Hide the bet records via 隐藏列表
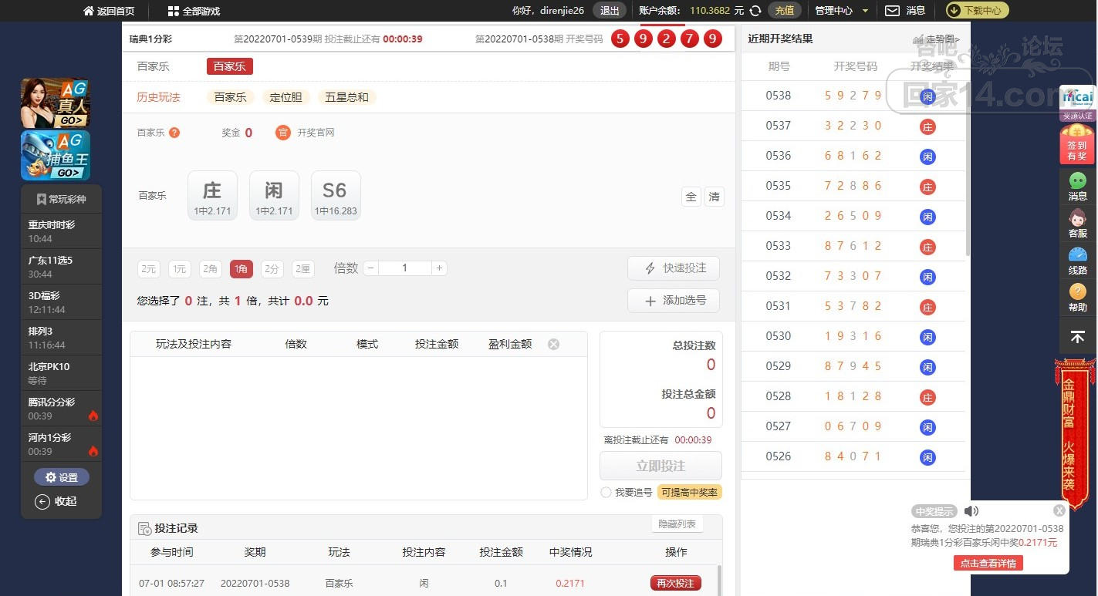1098x596 pixels. [677, 524]
